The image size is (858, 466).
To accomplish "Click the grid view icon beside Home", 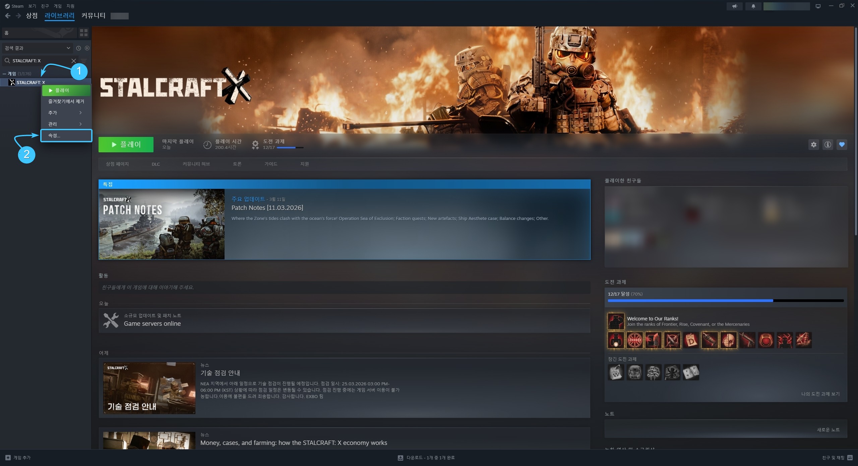I will pos(83,32).
